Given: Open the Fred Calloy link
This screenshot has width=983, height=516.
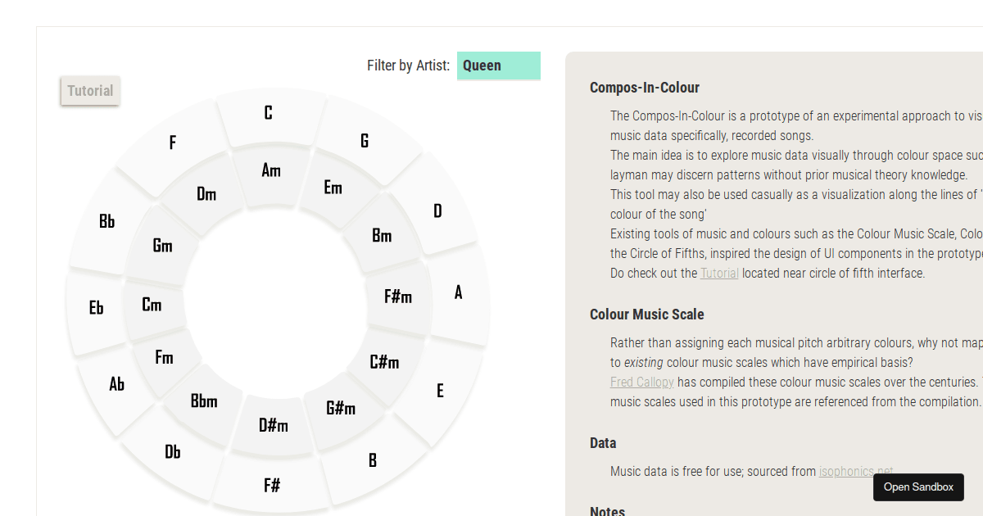Looking at the screenshot, I should pyautogui.click(x=641, y=382).
